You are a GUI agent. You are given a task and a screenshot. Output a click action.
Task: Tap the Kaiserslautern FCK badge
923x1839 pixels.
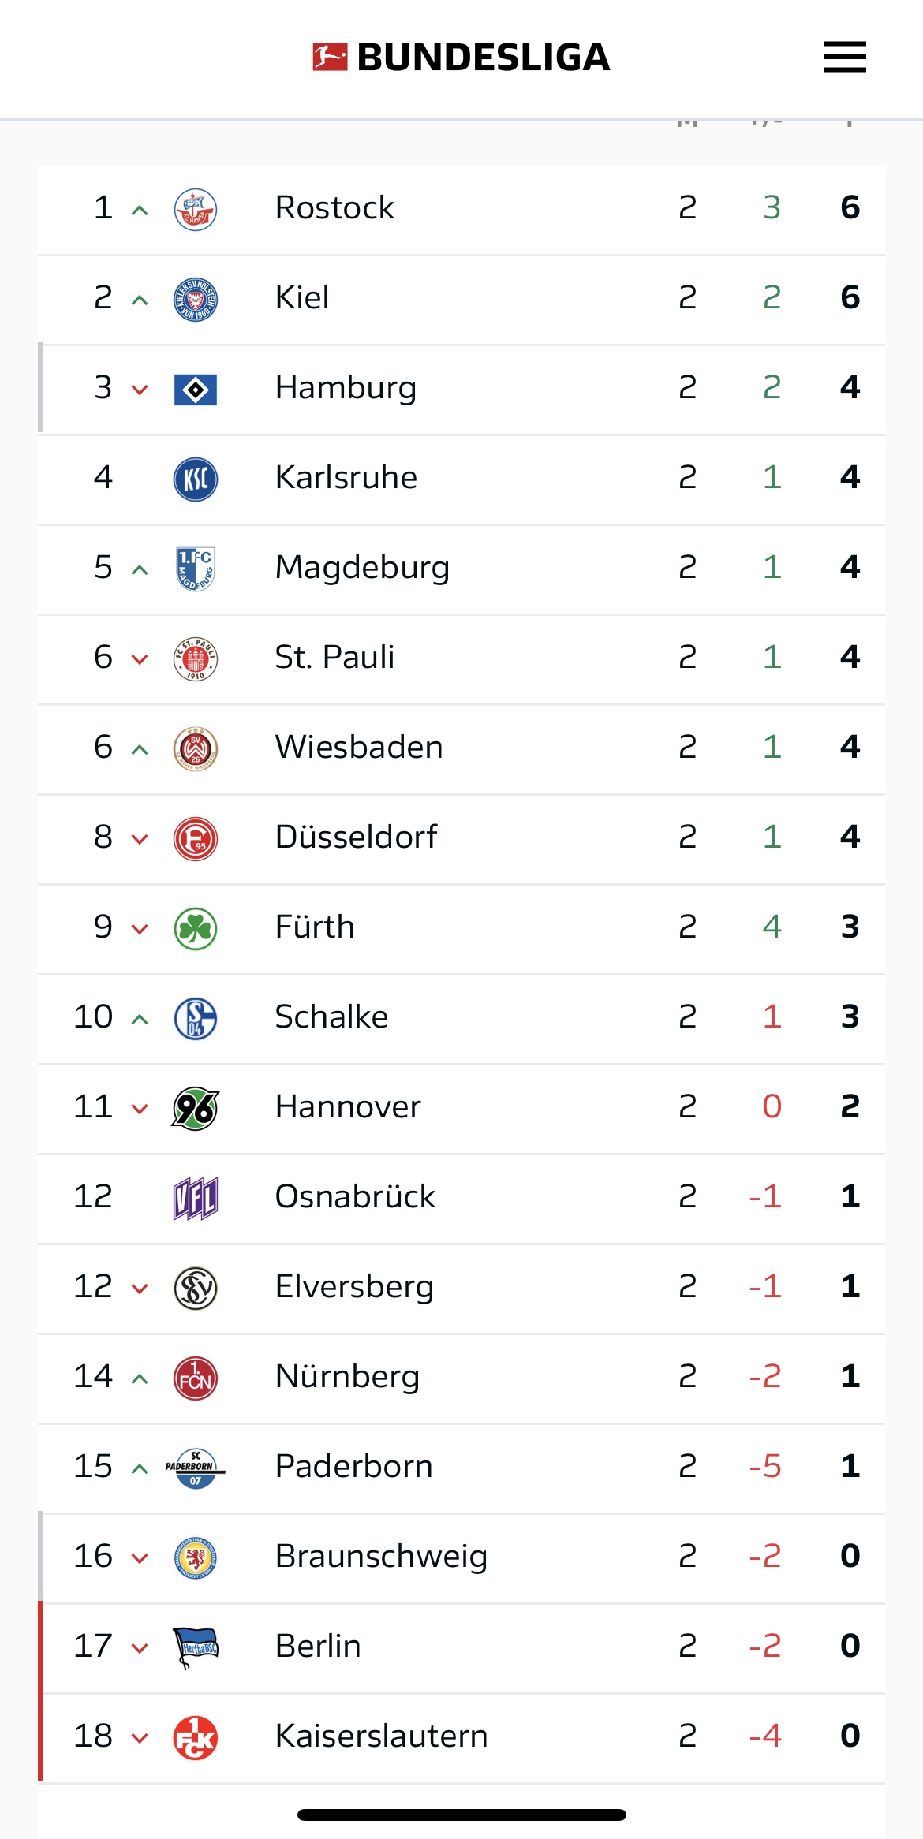coord(196,1737)
